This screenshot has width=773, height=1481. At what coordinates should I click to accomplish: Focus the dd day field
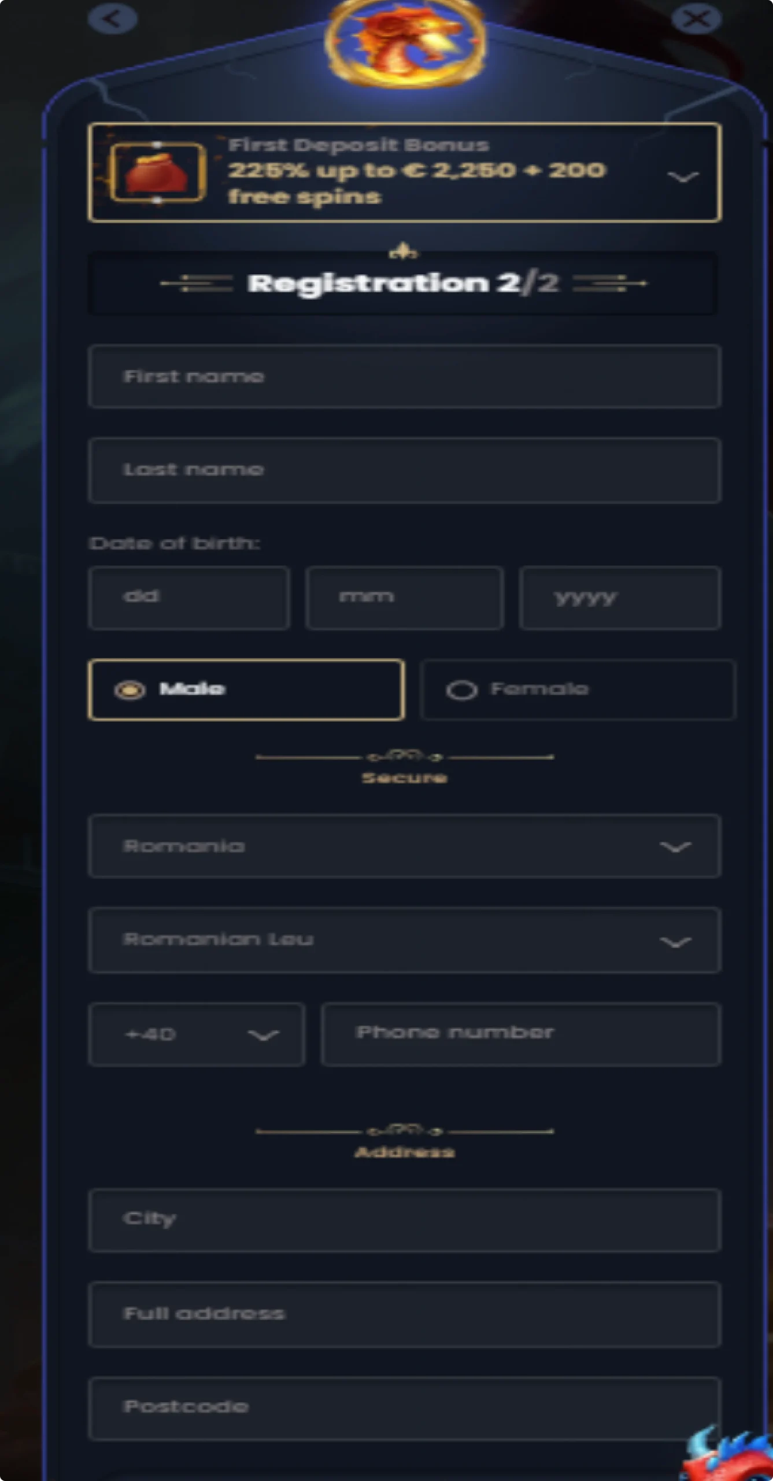click(x=189, y=598)
